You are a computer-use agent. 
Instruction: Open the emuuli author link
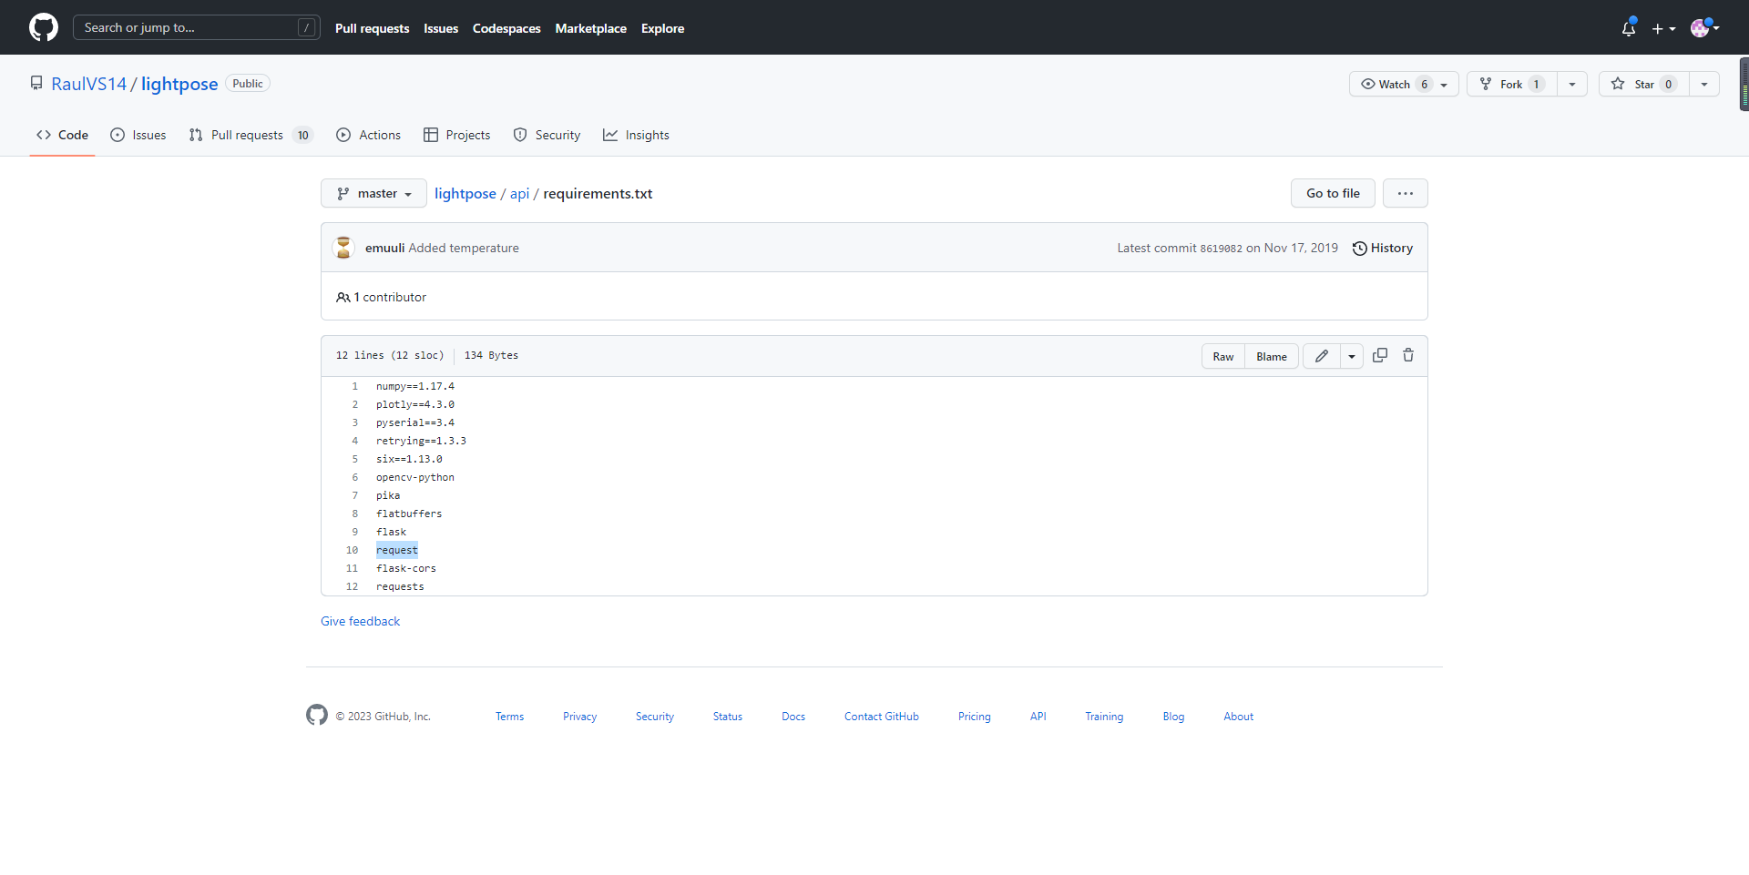[384, 248]
